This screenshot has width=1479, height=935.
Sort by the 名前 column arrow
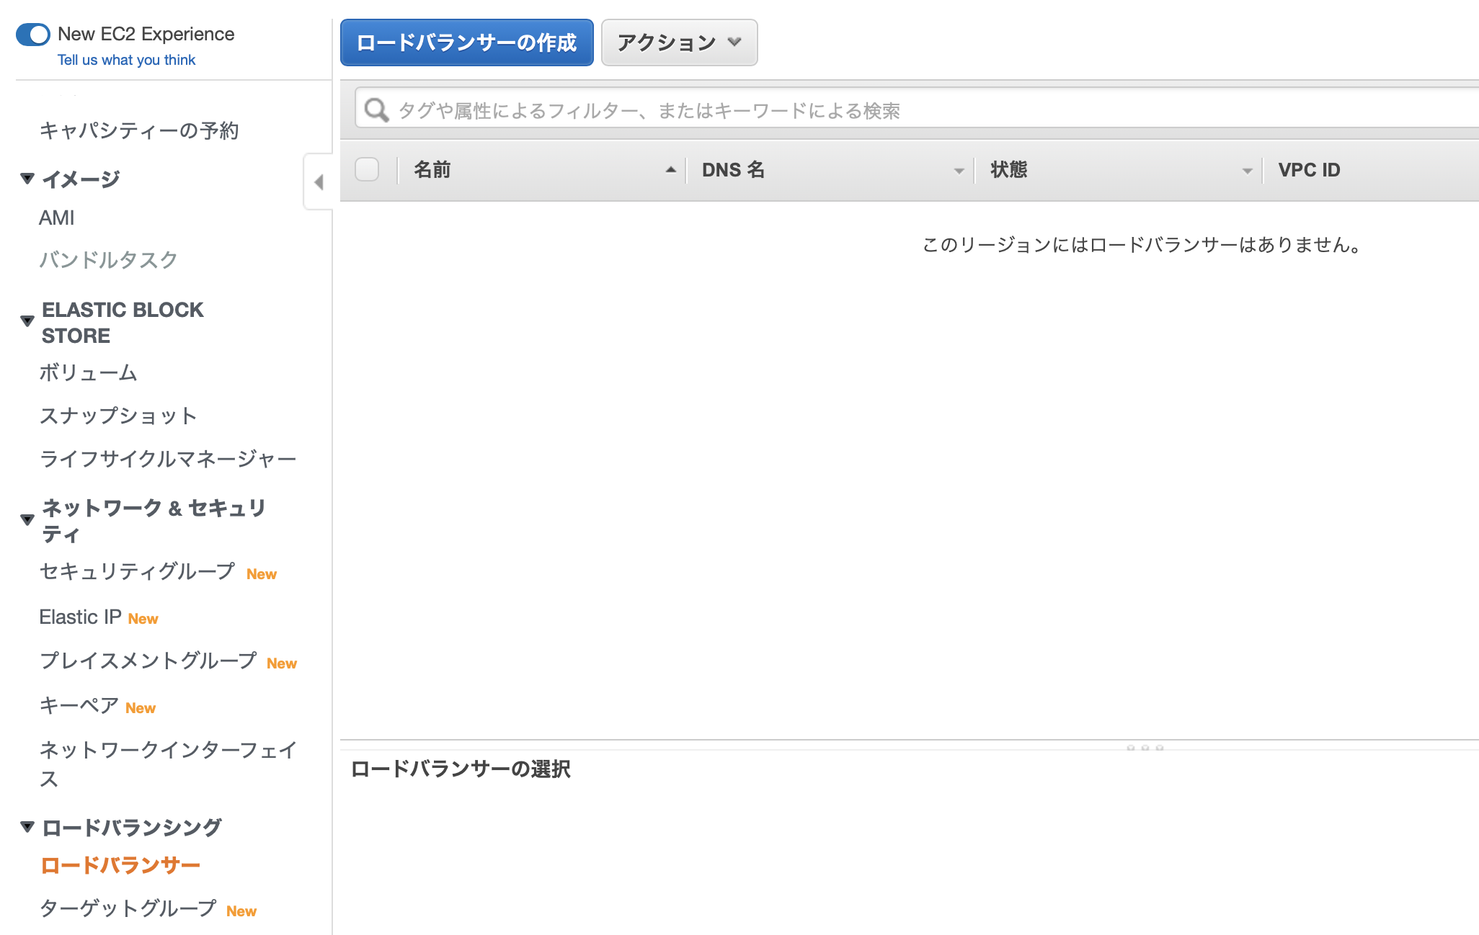pyautogui.click(x=670, y=170)
